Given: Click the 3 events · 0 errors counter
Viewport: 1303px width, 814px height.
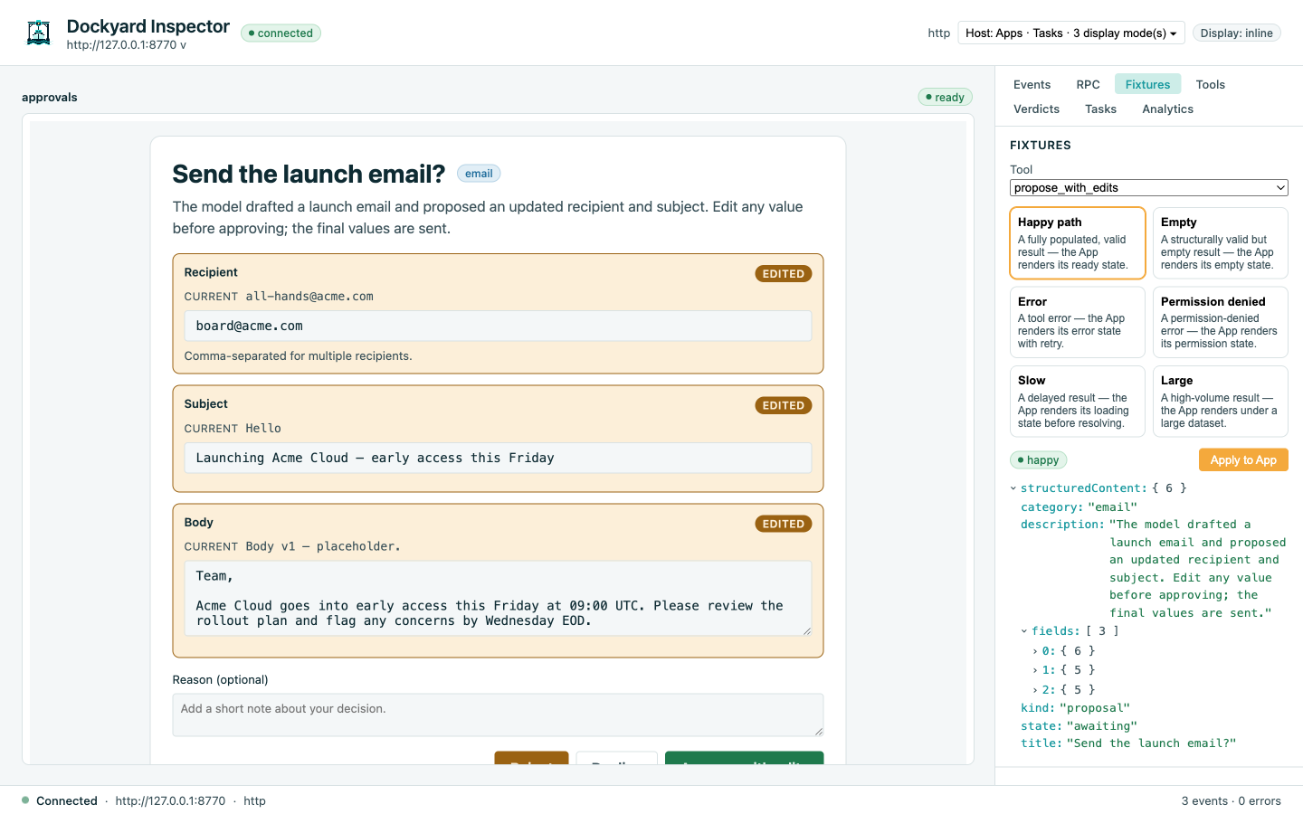Looking at the screenshot, I should (1231, 801).
